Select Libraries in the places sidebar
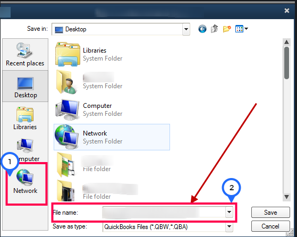This screenshot has height=237, width=297. click(x=25, y=118)
